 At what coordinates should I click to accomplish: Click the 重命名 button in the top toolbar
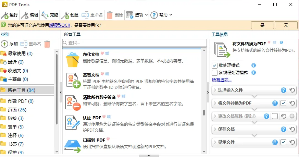coord(92,15)
